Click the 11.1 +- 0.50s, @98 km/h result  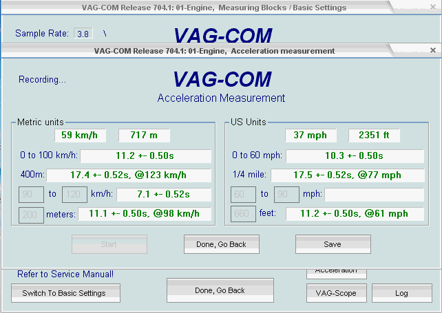145,214
